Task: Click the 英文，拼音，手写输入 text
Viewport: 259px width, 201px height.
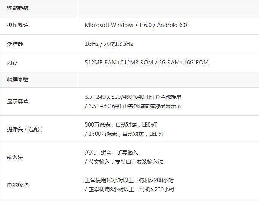Action: 111,153
